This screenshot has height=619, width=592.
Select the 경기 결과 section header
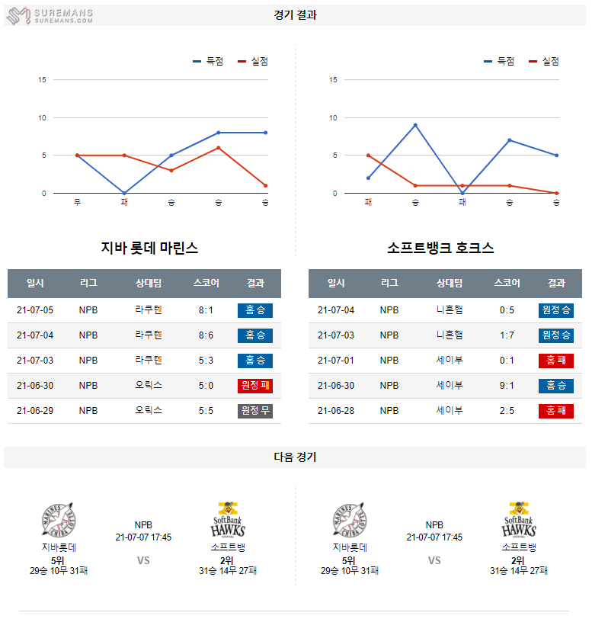coord(296,15)
